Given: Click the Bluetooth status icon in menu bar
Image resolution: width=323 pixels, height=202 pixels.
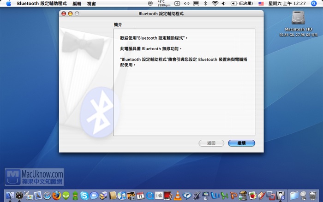Looking at the screenshot, I should point(205,3).
